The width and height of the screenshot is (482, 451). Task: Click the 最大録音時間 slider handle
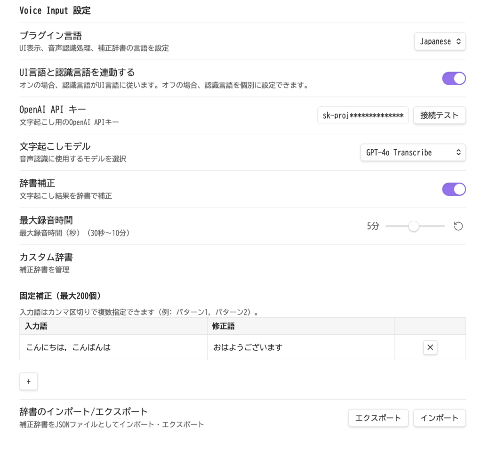[413, 226]
